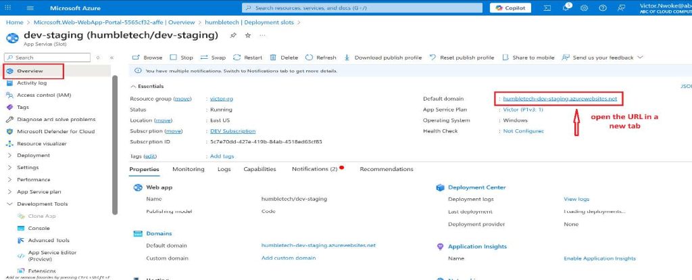Open humbletech | Deployment slots breadcrumb
This screenshot has height=280, width=692.
249,22
